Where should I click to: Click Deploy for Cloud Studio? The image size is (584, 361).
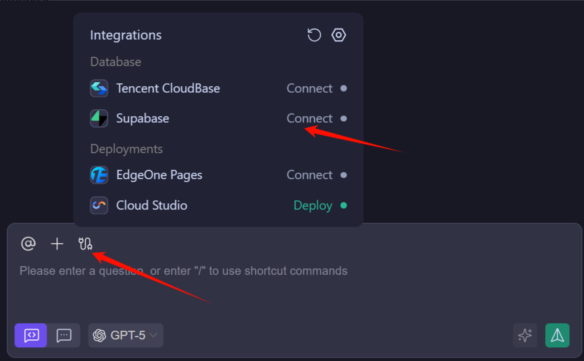point(313,205)
